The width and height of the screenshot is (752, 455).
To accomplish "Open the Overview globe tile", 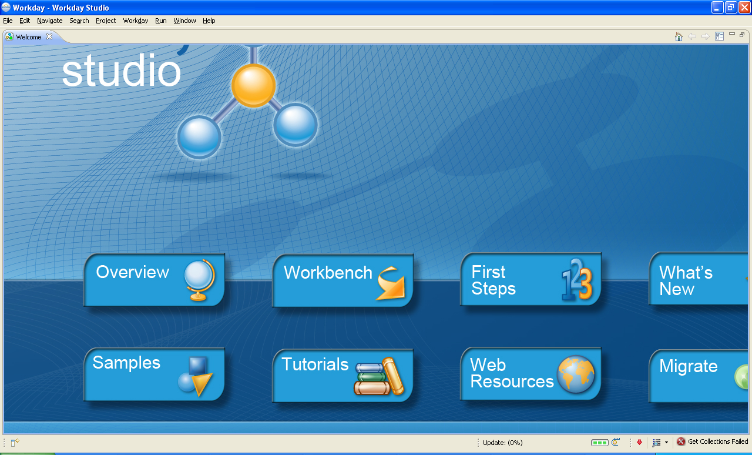I will (154, 280).
